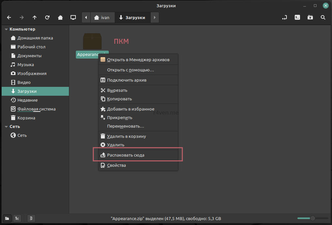
Task: Select the Appearance.zip archive file
Action: pyautogui.click(x=92, y=42)
